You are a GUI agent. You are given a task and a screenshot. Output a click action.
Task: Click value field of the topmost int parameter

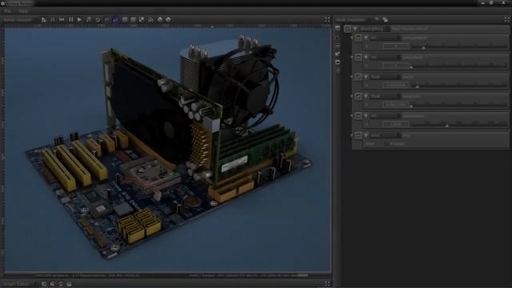396,46
